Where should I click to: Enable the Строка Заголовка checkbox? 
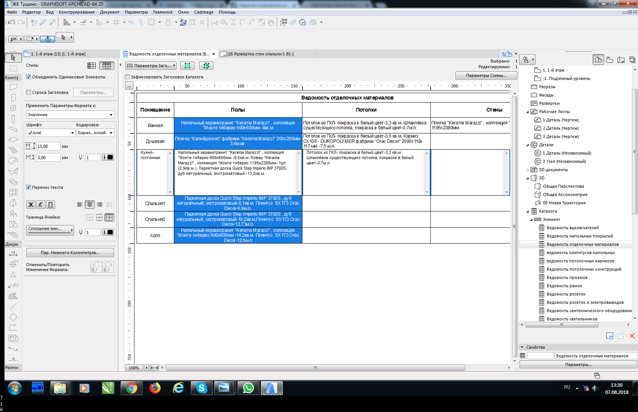coord(28,92)
